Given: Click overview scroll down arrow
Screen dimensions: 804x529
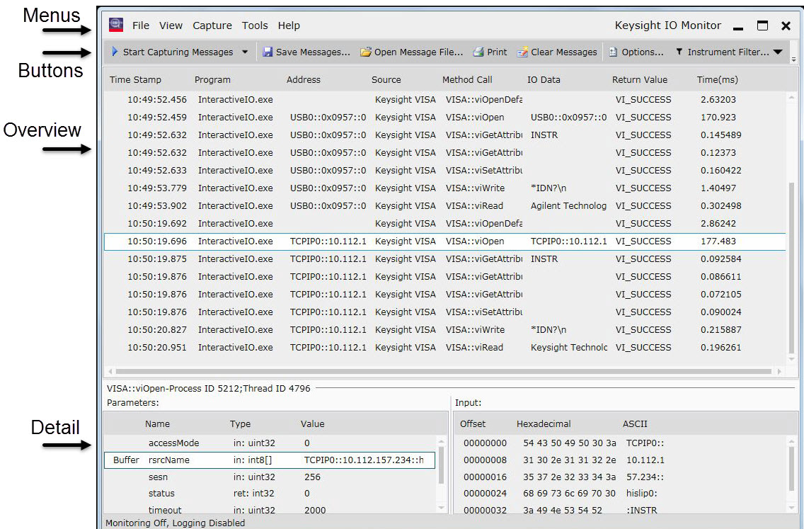Looking at the screenshot, I should 792,358.
